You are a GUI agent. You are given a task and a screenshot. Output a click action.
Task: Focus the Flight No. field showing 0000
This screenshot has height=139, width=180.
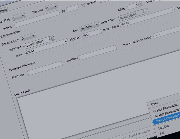click(x=92, y=34)
